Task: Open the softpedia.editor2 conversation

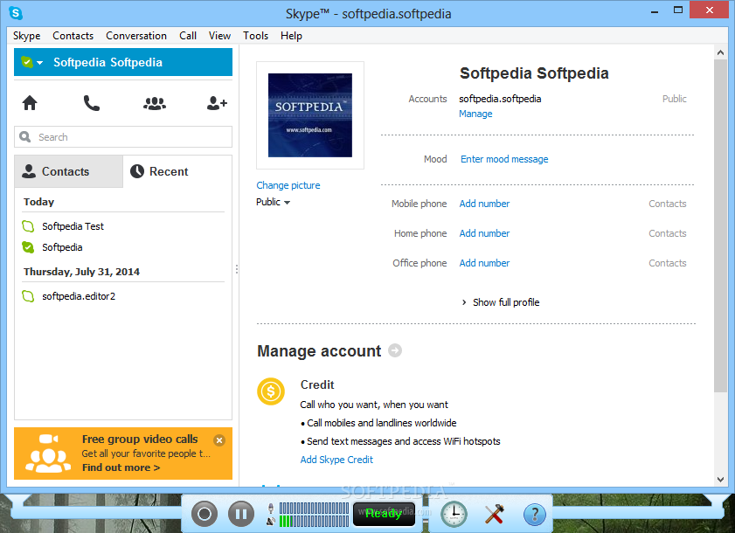Action: [79, 296]
